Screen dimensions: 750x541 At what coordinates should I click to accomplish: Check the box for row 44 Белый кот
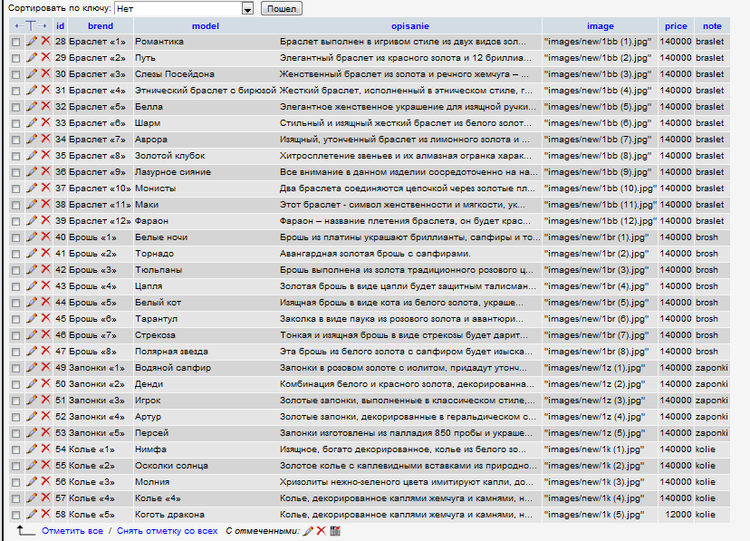[x=15, y=303]
